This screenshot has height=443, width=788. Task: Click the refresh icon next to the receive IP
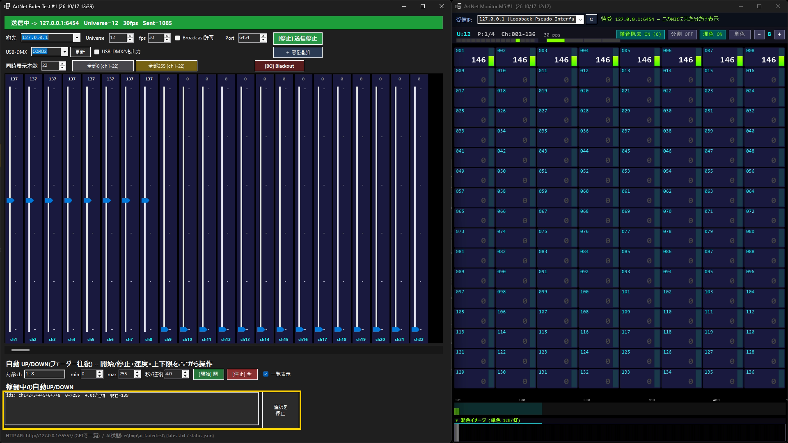tap(591, 19)
